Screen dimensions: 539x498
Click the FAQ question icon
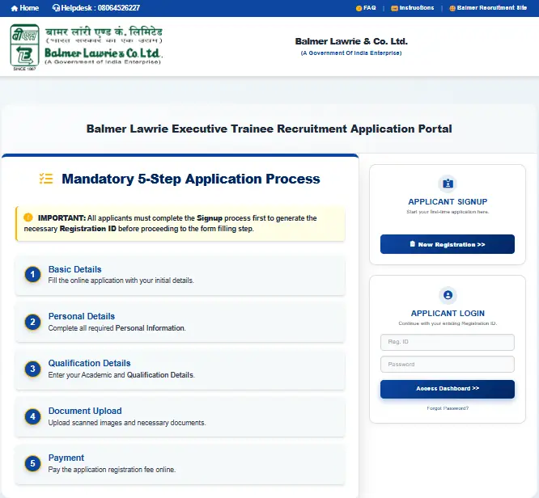click(x=359, y=8)
